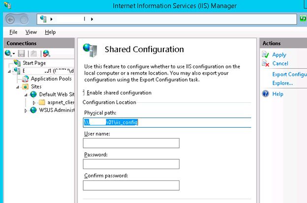The width and height of the screenshot is (307, 203).
Task: Click the server node icon in the tree
Action: [x=17, y=71]
